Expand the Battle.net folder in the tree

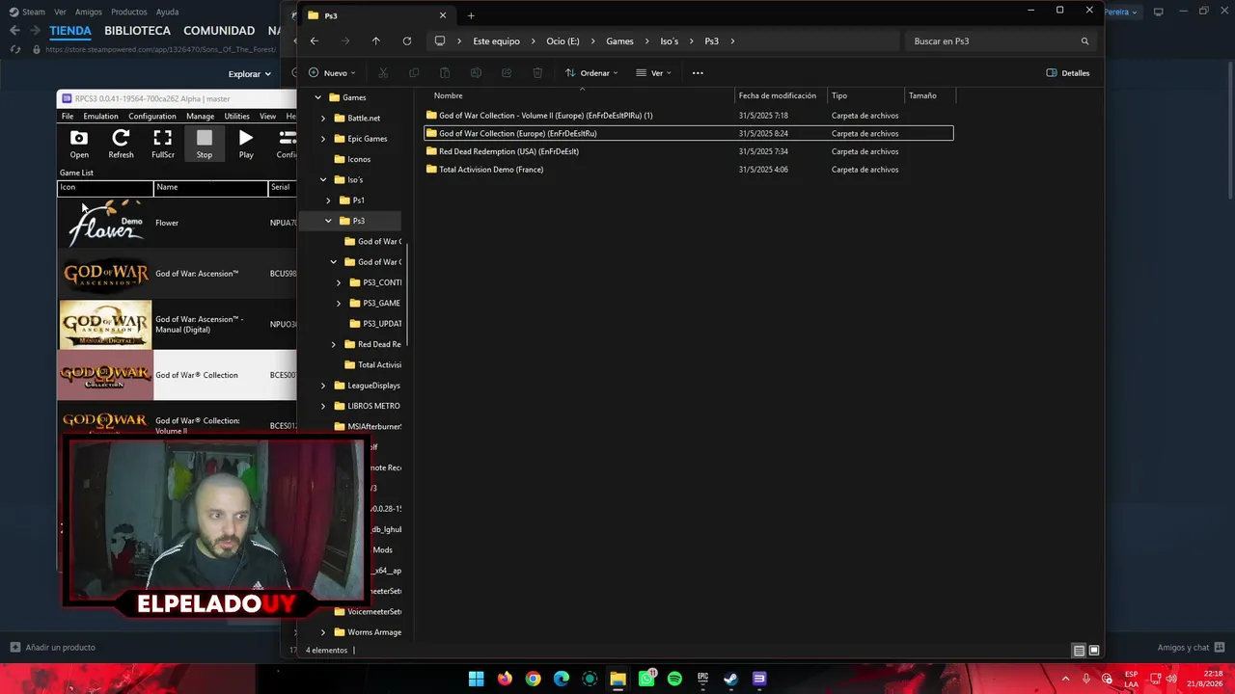323,119
